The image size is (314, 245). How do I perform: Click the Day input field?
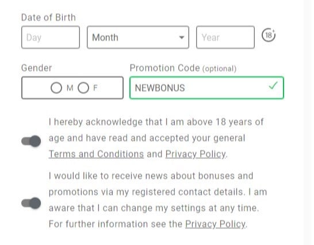click(x=51, y=37)
